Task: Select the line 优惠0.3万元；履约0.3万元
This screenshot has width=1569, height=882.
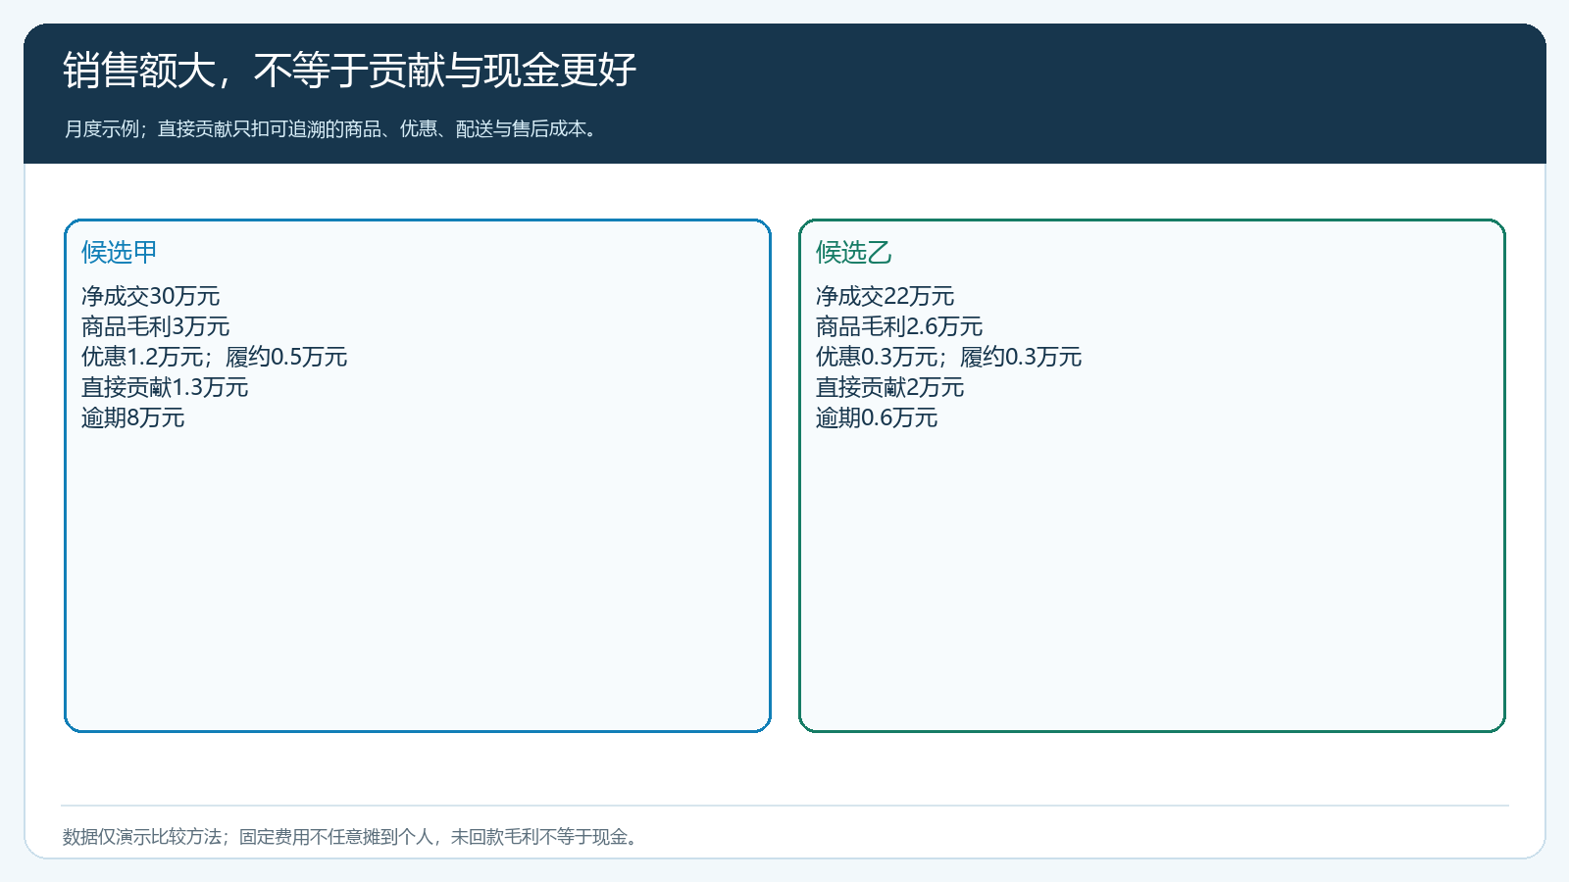Action: click(949, 357)
